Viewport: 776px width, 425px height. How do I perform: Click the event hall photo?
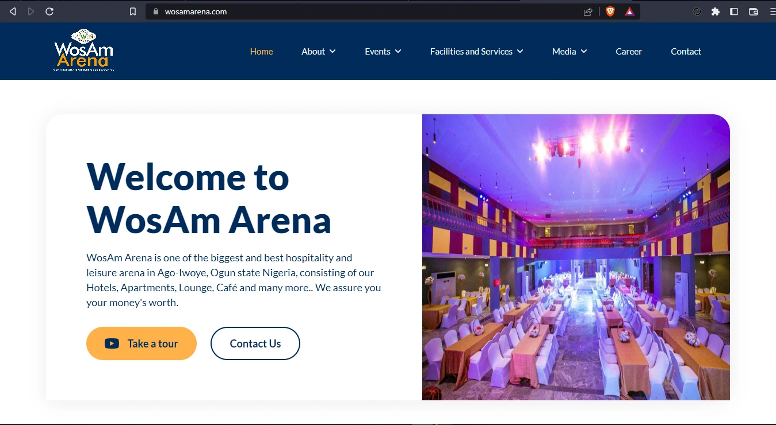click(x=576, y=257)
